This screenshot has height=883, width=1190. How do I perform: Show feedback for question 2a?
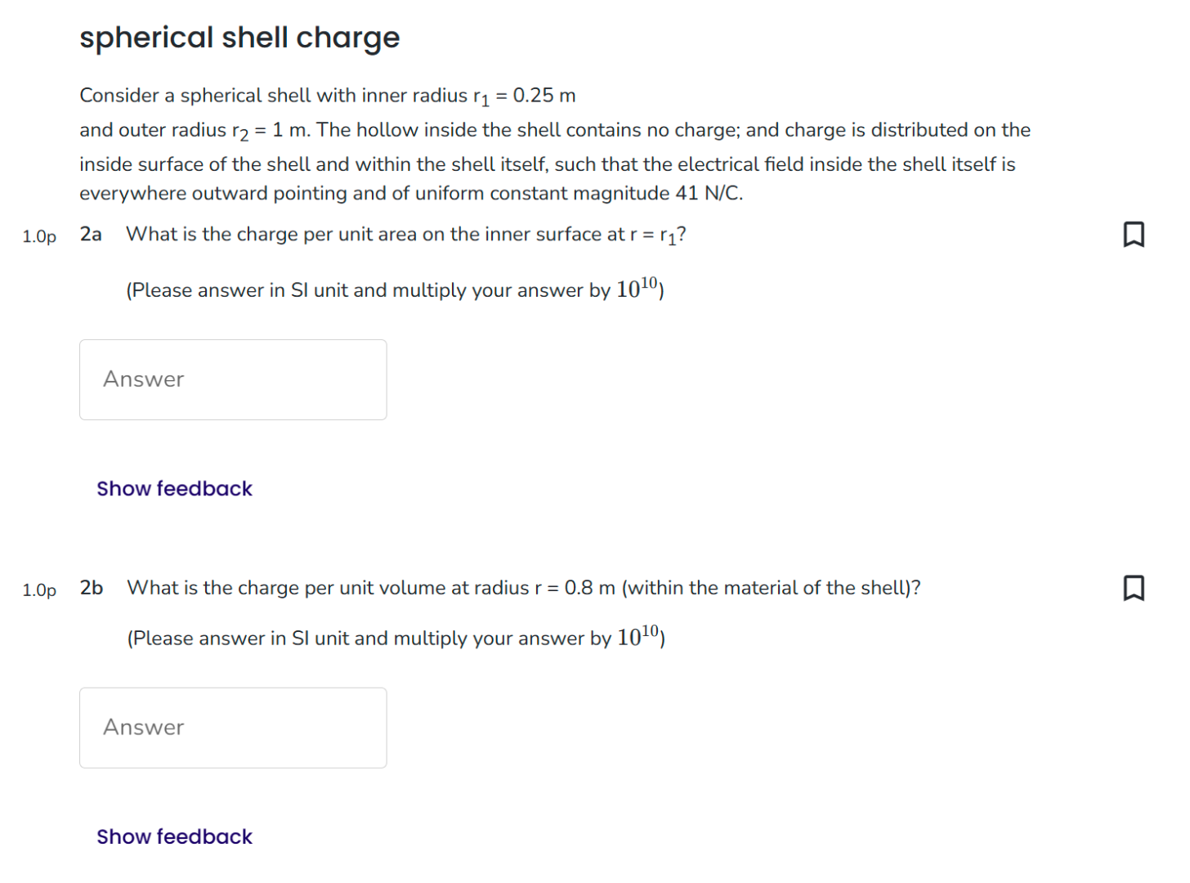click(x=174, y=488)
